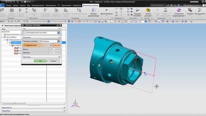Click OK in Границы заготовки dialog
Image resolution: width=206 pixels, height=116 pixels.
pos(40,61)
